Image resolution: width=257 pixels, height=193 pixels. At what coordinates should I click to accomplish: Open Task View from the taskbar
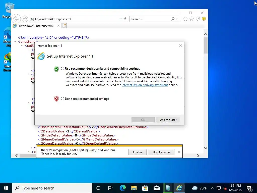[x=110, y=188]
